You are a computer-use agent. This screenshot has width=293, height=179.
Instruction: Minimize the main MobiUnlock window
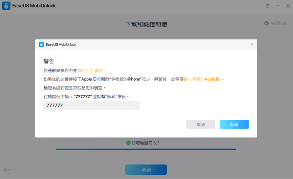(278, 6)
